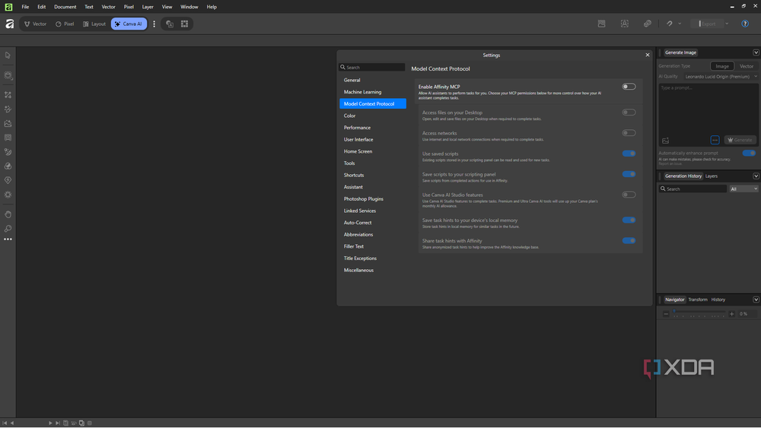Select the Zoom magnifier tool
The width and height of the screenshot is (761, 428).
(x=8, y=228)
